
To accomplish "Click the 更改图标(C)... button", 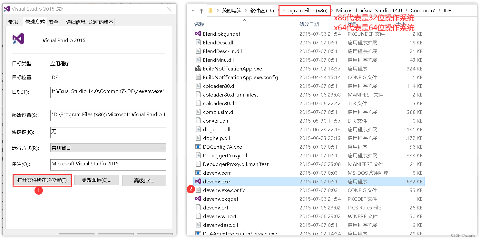I will (97, 180).
